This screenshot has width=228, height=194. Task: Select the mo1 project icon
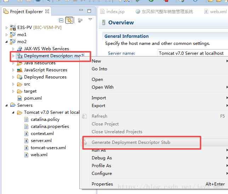click(13, 35)
